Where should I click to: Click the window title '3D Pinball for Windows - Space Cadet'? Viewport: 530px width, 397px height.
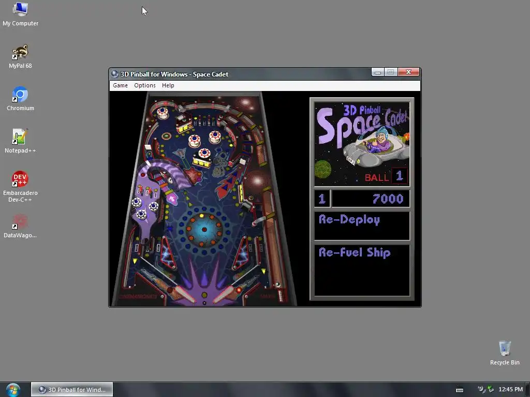tap(174, 74)
